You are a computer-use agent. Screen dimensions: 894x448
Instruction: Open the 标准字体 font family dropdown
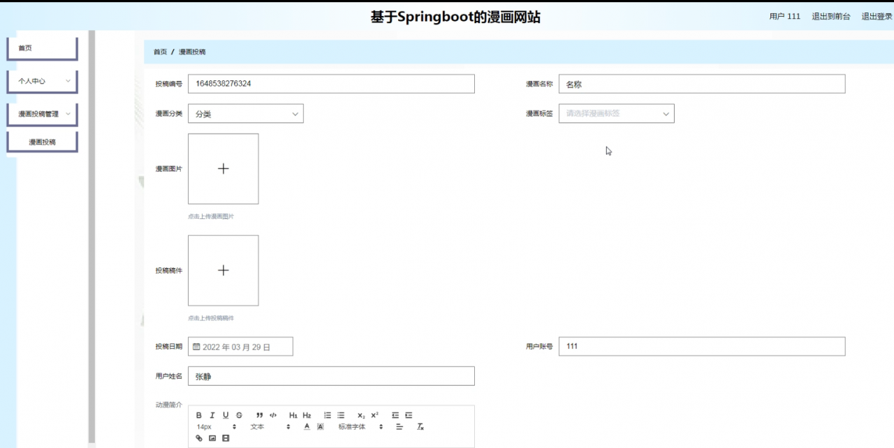point(360,426)
